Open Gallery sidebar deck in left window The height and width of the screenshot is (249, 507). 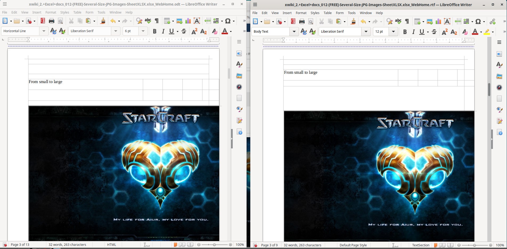[x=239, y=76]
